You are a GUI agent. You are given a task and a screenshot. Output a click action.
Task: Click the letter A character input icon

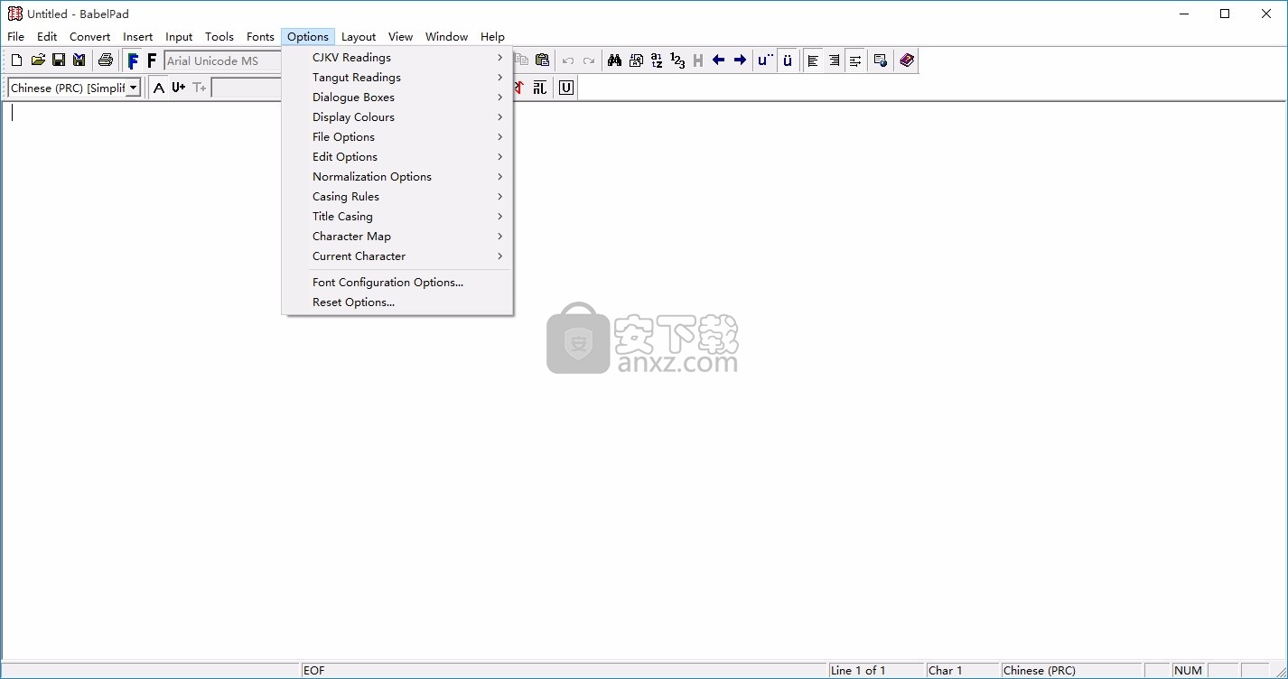pos(159,88)
